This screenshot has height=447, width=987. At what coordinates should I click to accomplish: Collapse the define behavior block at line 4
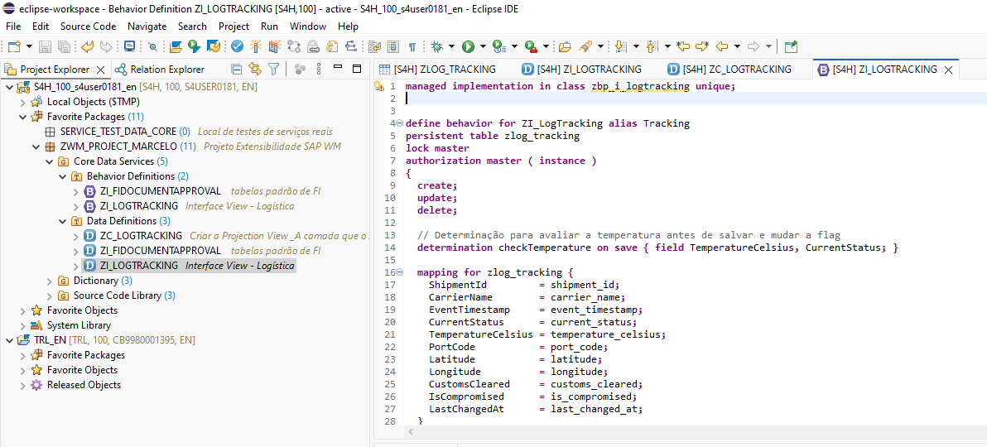click(399, 123)
